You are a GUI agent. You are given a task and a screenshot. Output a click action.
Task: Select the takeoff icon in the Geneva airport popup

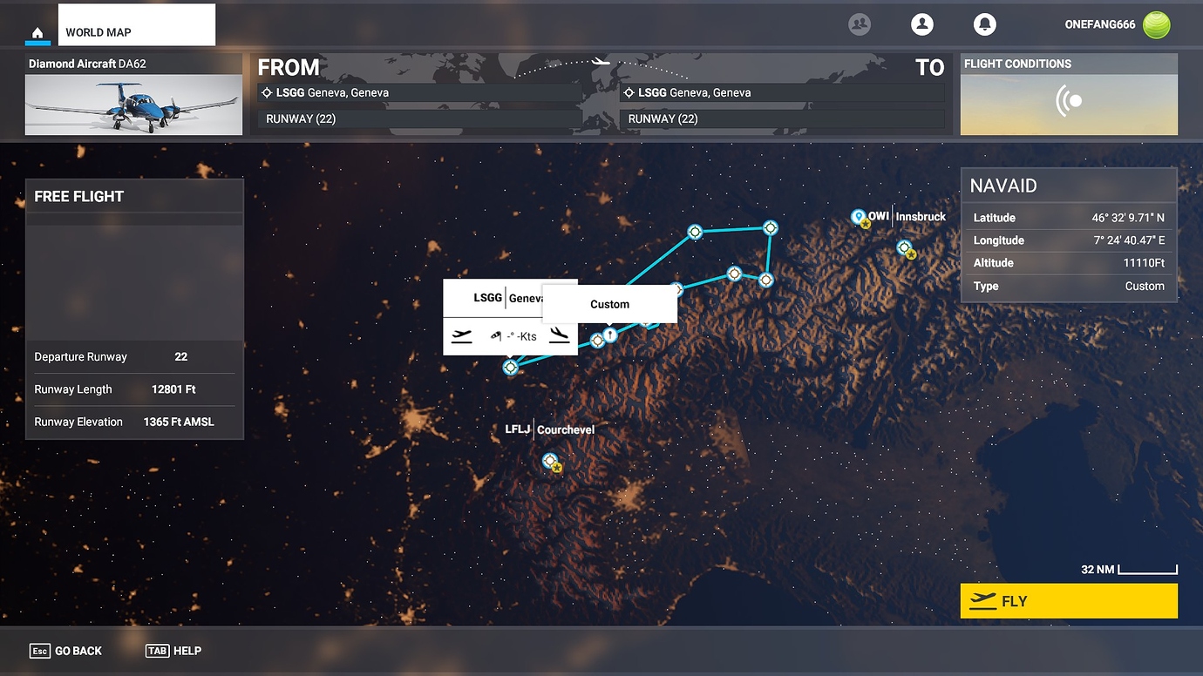[x=462, y=336]
